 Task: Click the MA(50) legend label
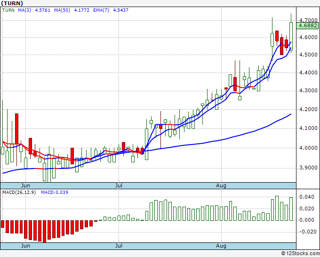[62, 10]
